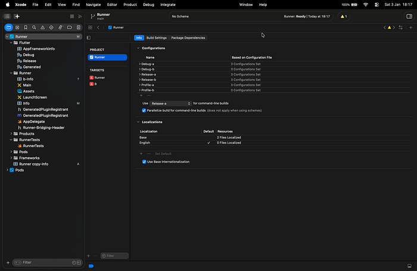Jump to next issue arrow
Screen dimensions: 417x271
pyautogui.click(x=394, y=27)
